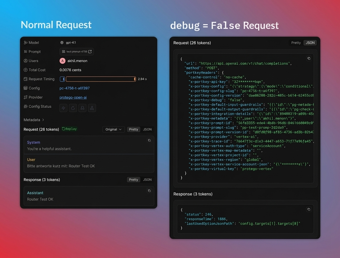Click the orange request timing bar
340x258 pixels.
click(101, 79)
